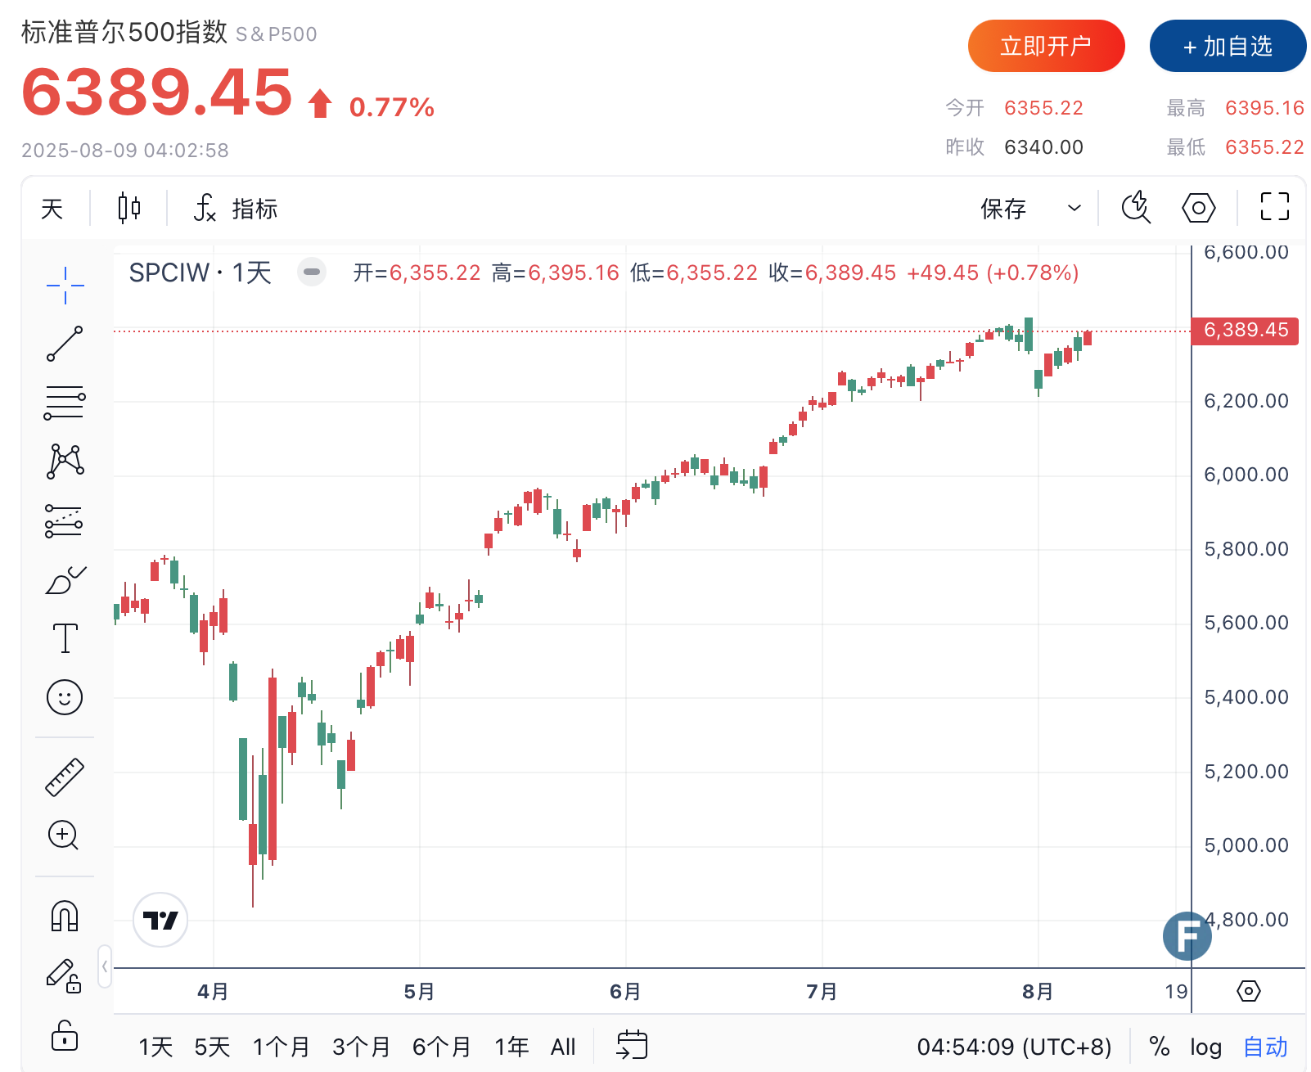Open the emoji icons tool
1311x1072 pixels.
[x=65, y=697]
